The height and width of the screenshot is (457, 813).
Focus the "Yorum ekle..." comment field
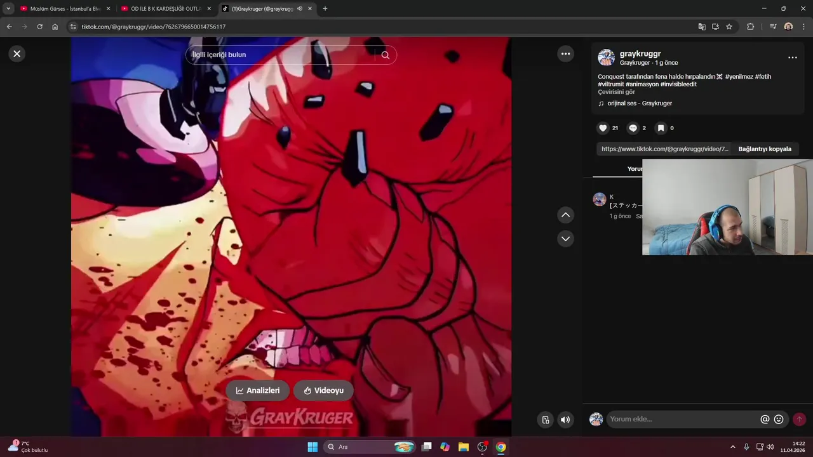pos(683,419)
